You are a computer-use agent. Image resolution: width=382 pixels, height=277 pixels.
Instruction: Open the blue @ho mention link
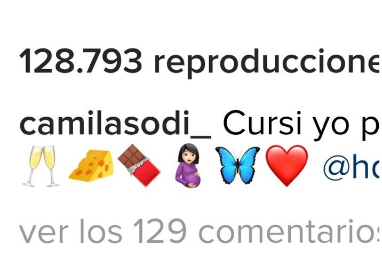click(x=352, y=167)
